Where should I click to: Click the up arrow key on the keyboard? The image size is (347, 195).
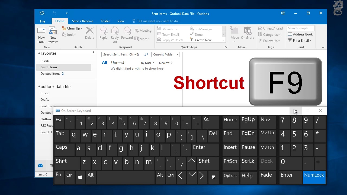[192, 163]
